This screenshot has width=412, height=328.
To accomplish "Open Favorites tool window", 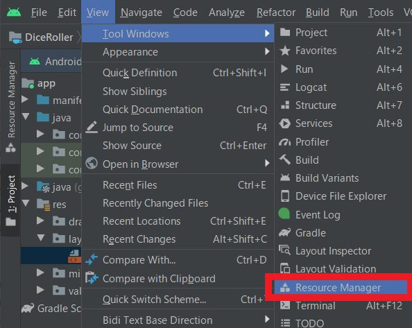I will [x=343, y=51].
